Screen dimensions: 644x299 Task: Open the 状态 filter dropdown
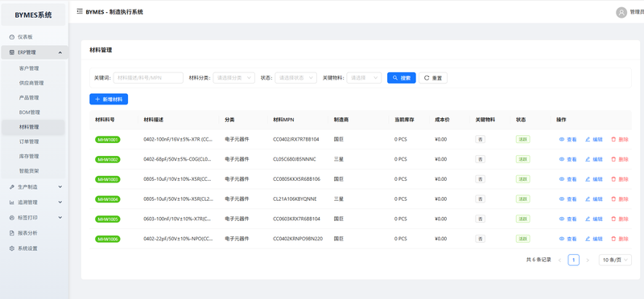295,78
